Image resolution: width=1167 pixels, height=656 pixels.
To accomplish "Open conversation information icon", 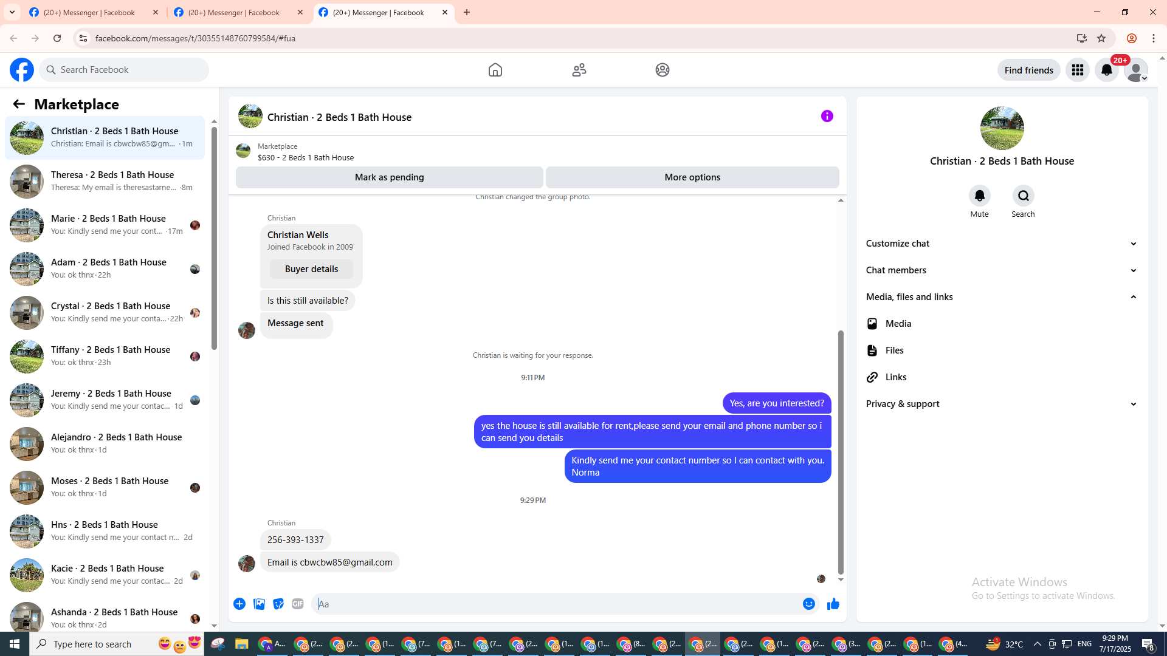I will 827,116.
